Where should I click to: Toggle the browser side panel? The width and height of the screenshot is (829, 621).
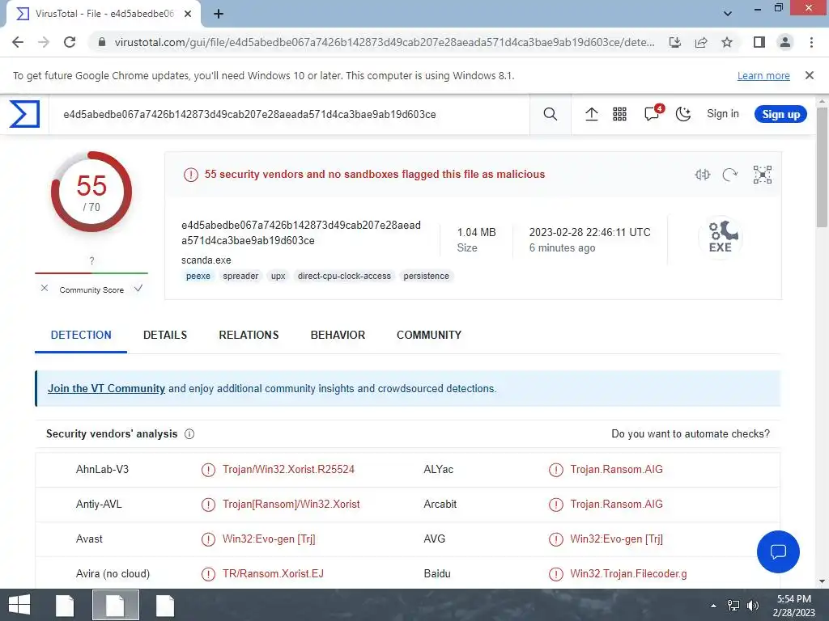(759, 42)
